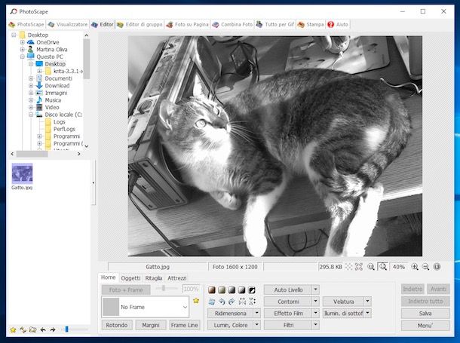Open the Contorni dropdown arrow

(316, 301)
